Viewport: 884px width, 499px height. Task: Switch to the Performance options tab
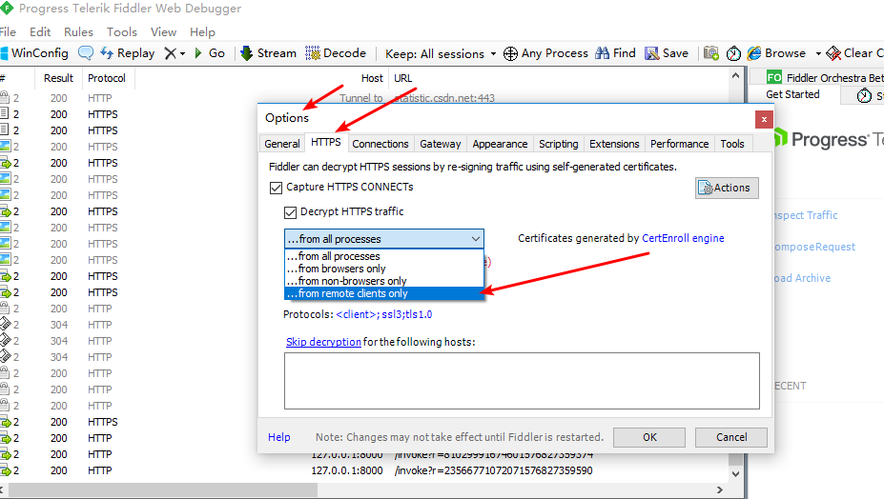(679, 144)
